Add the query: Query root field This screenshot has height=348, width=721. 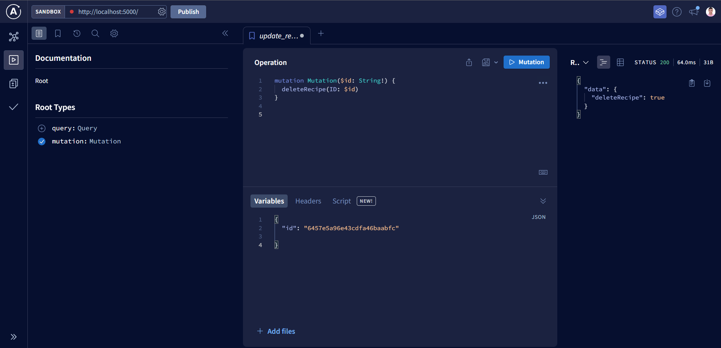click(x=42, y=128)
